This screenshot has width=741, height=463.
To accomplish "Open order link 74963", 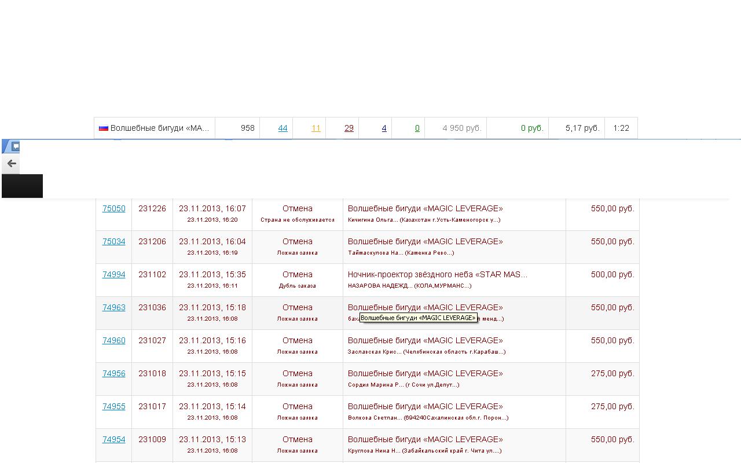I will point(113,307).
